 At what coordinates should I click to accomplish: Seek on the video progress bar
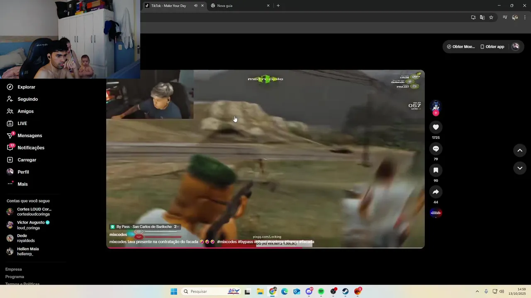pos(265,248)
